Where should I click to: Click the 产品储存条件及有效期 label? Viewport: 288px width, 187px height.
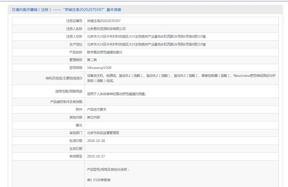[x=66, y=102]
